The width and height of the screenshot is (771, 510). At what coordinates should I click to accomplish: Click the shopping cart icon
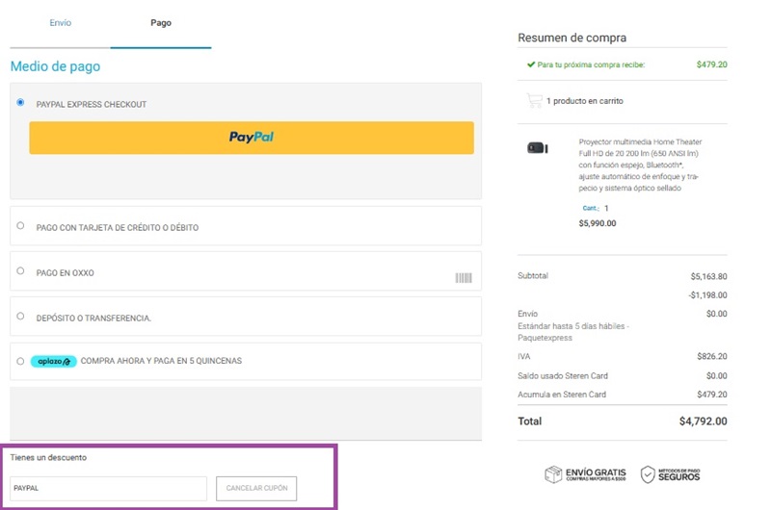point(534,100)
